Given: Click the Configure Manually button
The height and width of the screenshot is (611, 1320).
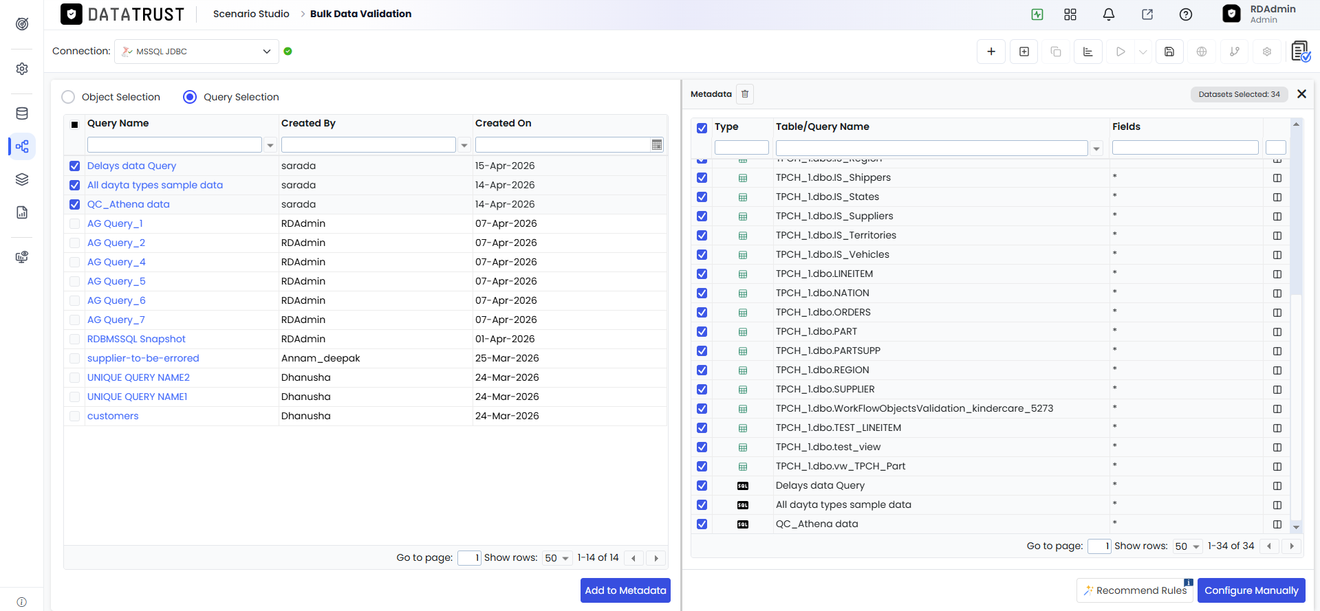Looking at the screenshot, I should [1251, 590].
